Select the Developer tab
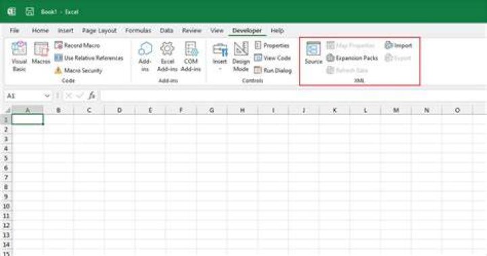 click(248, 30)
